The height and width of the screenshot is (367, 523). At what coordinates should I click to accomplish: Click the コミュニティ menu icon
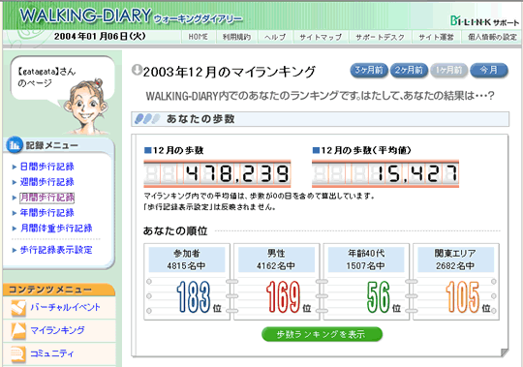pos(18,353)
